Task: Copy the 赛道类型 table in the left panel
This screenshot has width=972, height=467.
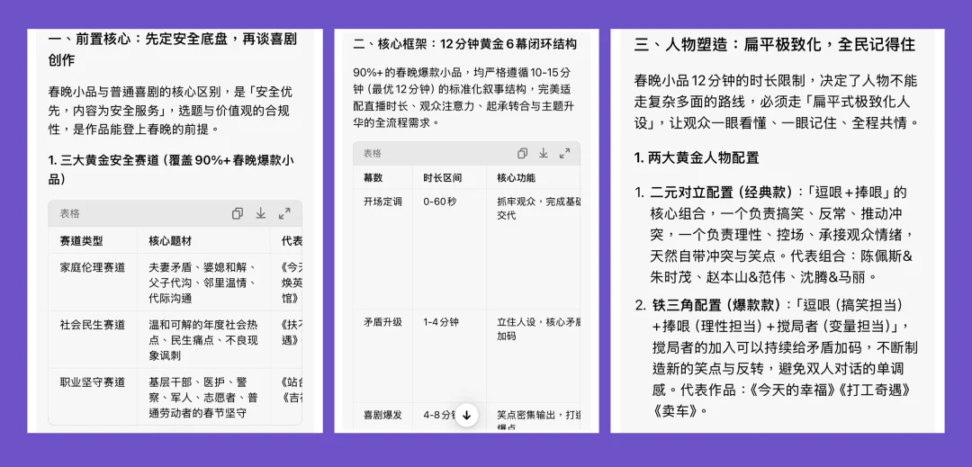Action: (x=238, y=213)
